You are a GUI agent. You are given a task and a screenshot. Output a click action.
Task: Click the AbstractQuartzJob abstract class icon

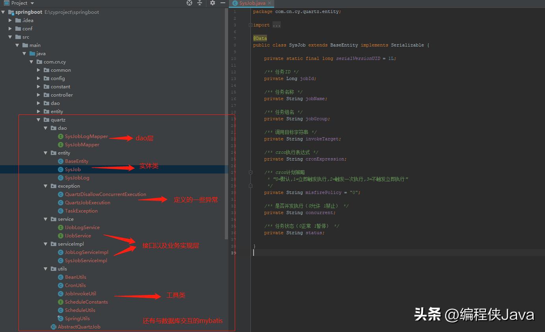(x=54, y=327)
